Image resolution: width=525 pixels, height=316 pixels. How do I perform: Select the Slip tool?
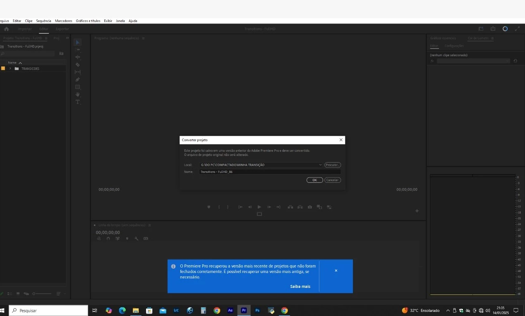pyautogui.click(x=77, y=72)
